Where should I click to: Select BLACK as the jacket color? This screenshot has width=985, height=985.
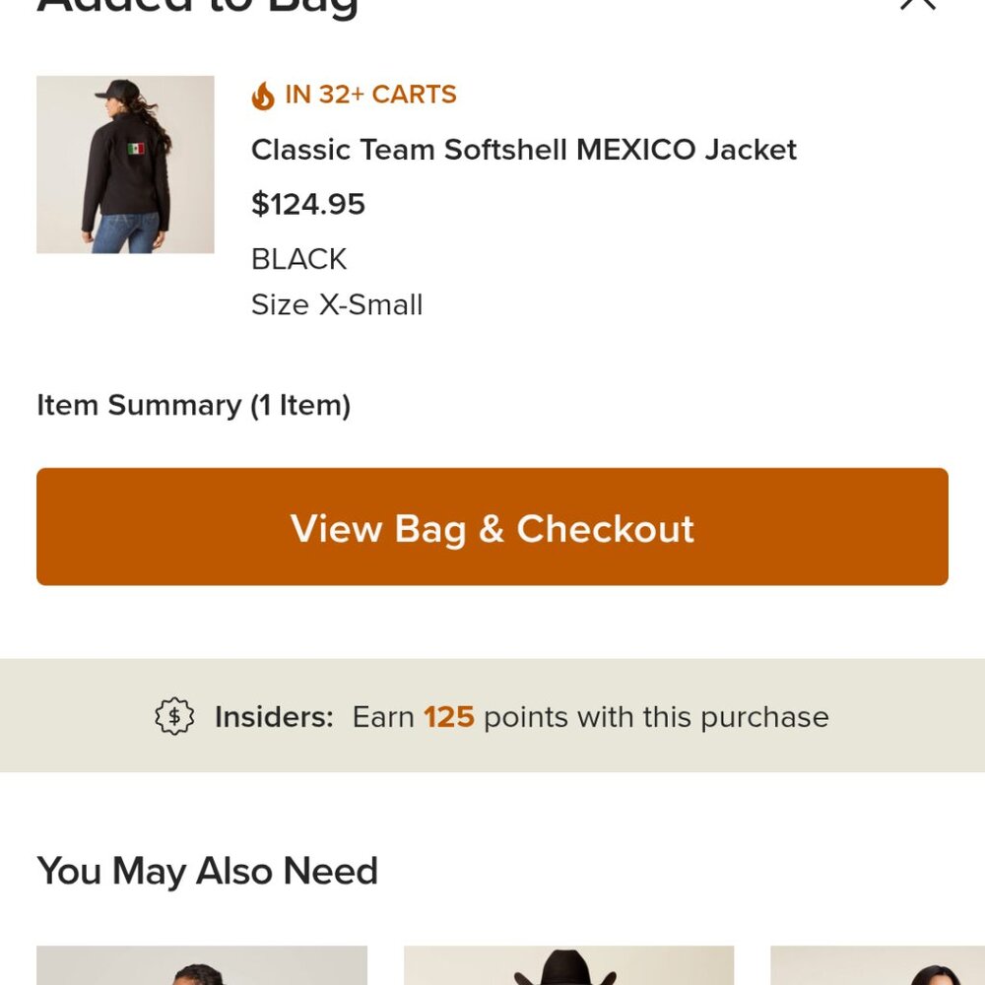coord(298,258)
